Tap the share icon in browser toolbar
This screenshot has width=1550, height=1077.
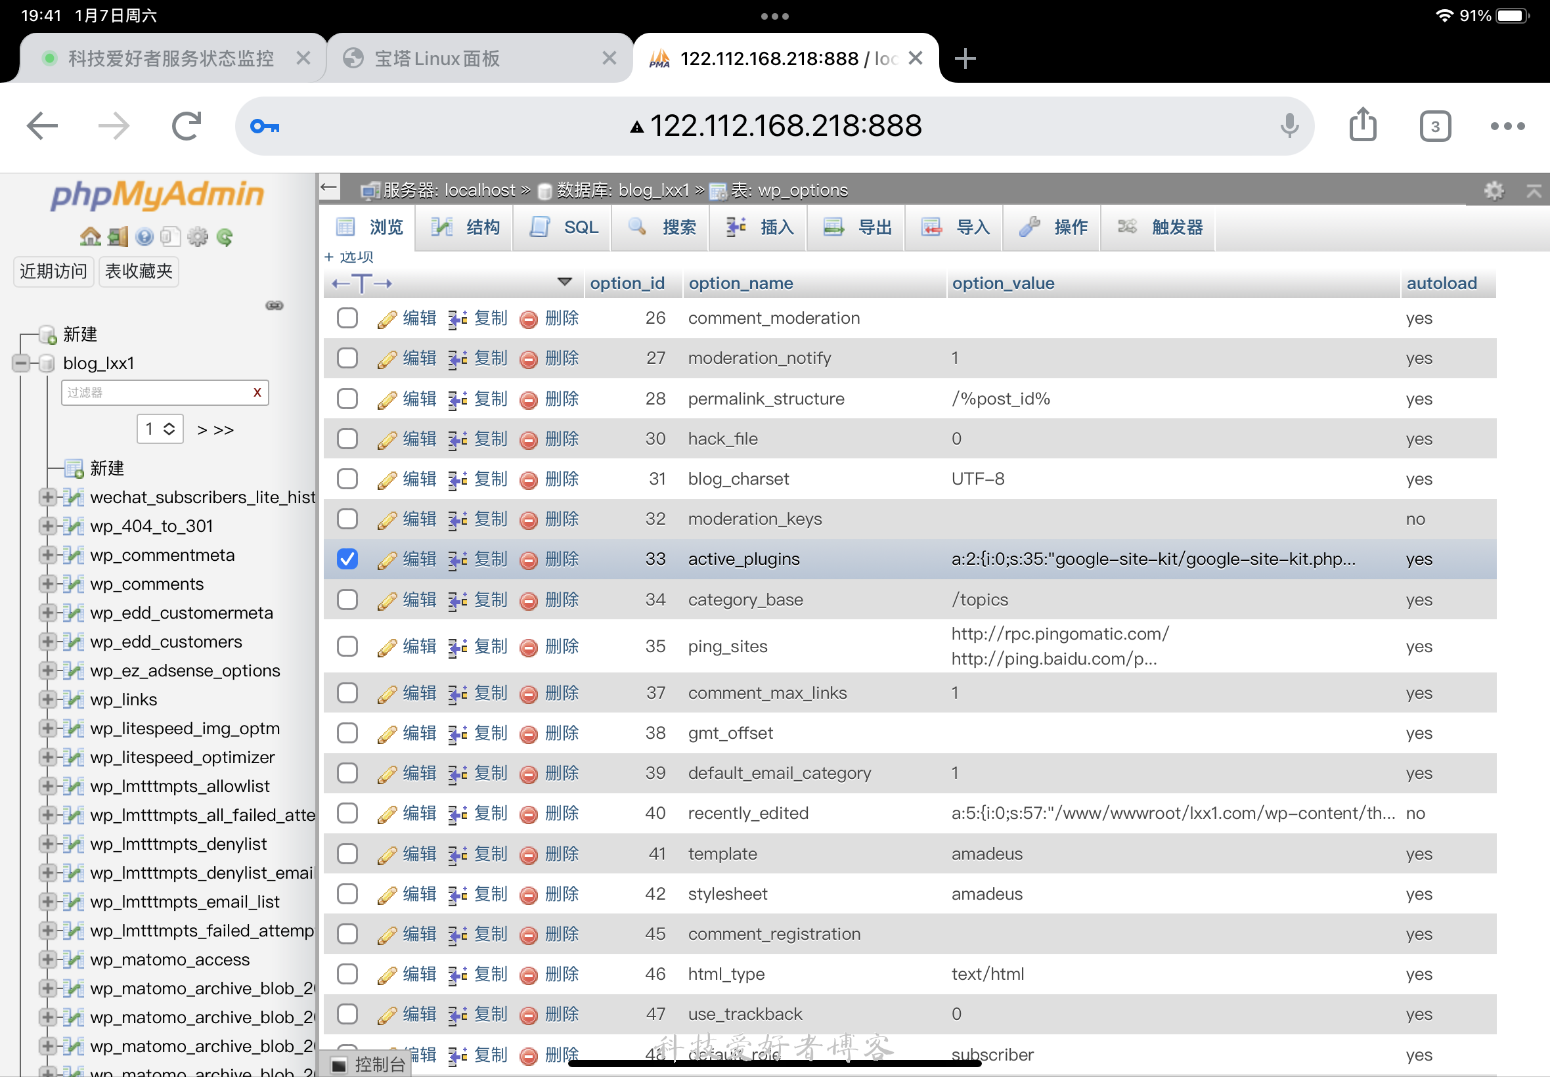pyautogui.click(x=1362, y=124)
